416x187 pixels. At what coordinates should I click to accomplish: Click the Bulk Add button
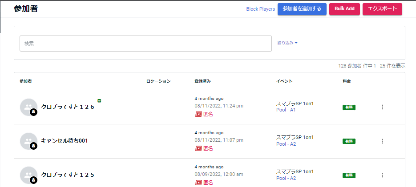click(x=344, y=9)
